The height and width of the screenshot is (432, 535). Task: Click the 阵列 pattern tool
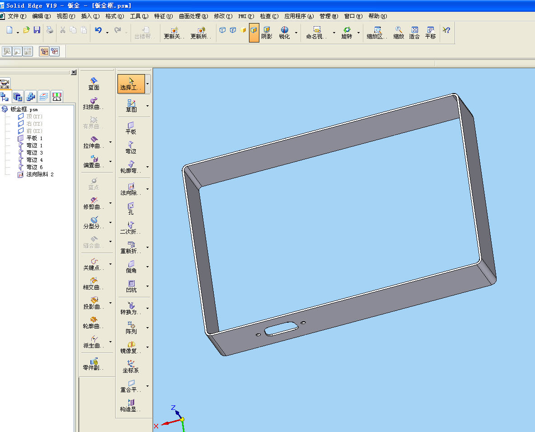pyautogui.click(x=131, y=328)
